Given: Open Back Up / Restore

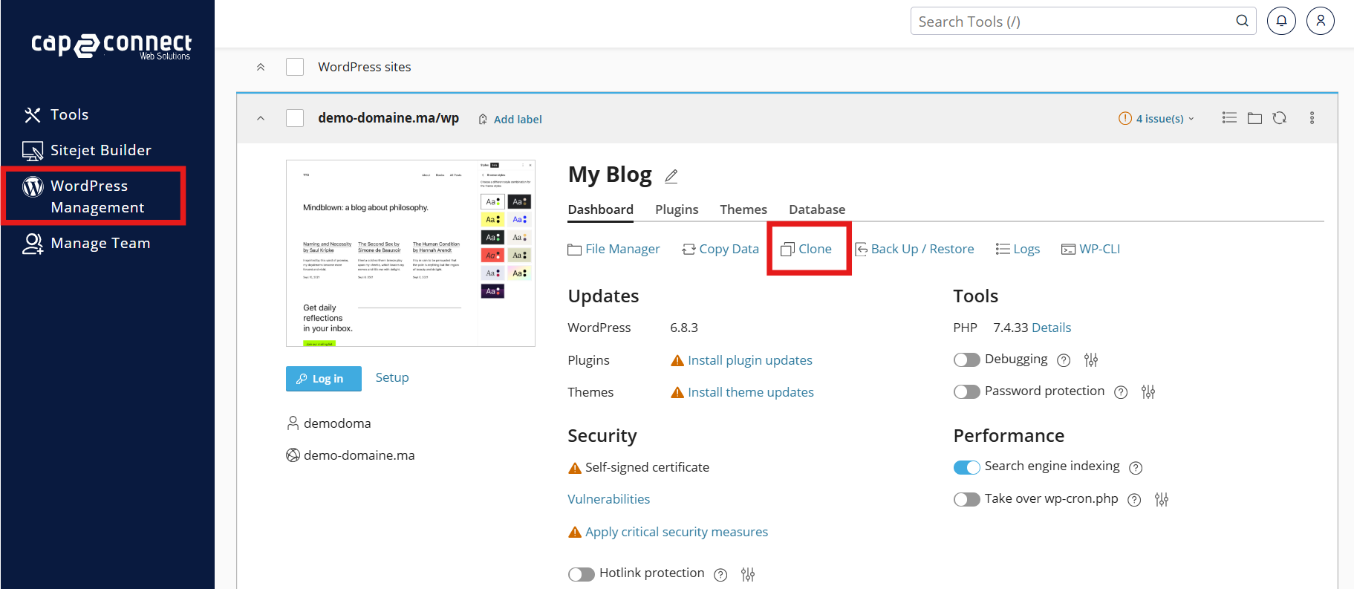Looking at the screenshot, I should click(914, 249).
